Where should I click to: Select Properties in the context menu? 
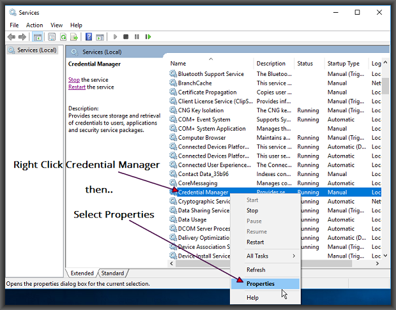[261, 284]
